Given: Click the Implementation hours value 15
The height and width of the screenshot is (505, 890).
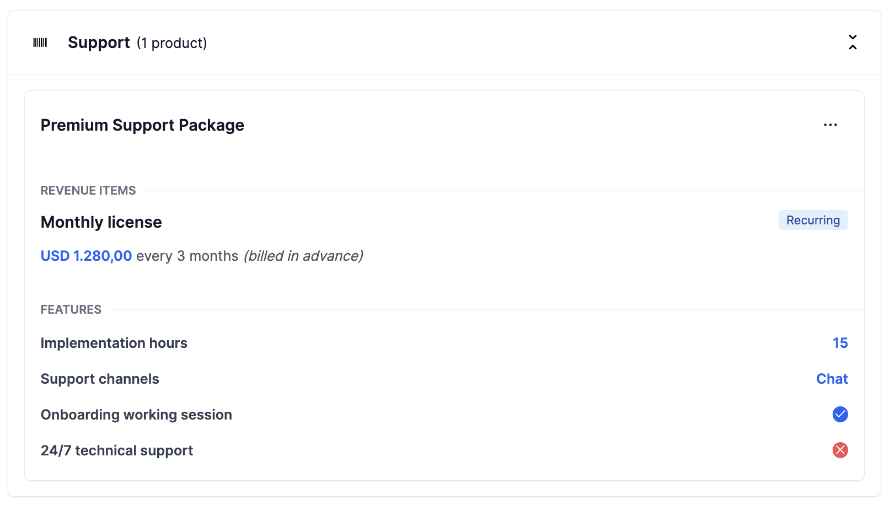Looking at the screenshot, I should coord(840,343).
